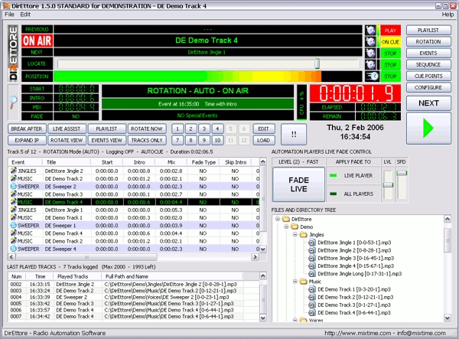The height and width of the screenshot is (339, 459).
Task: Open the File menu
Action: coord(9,15)
